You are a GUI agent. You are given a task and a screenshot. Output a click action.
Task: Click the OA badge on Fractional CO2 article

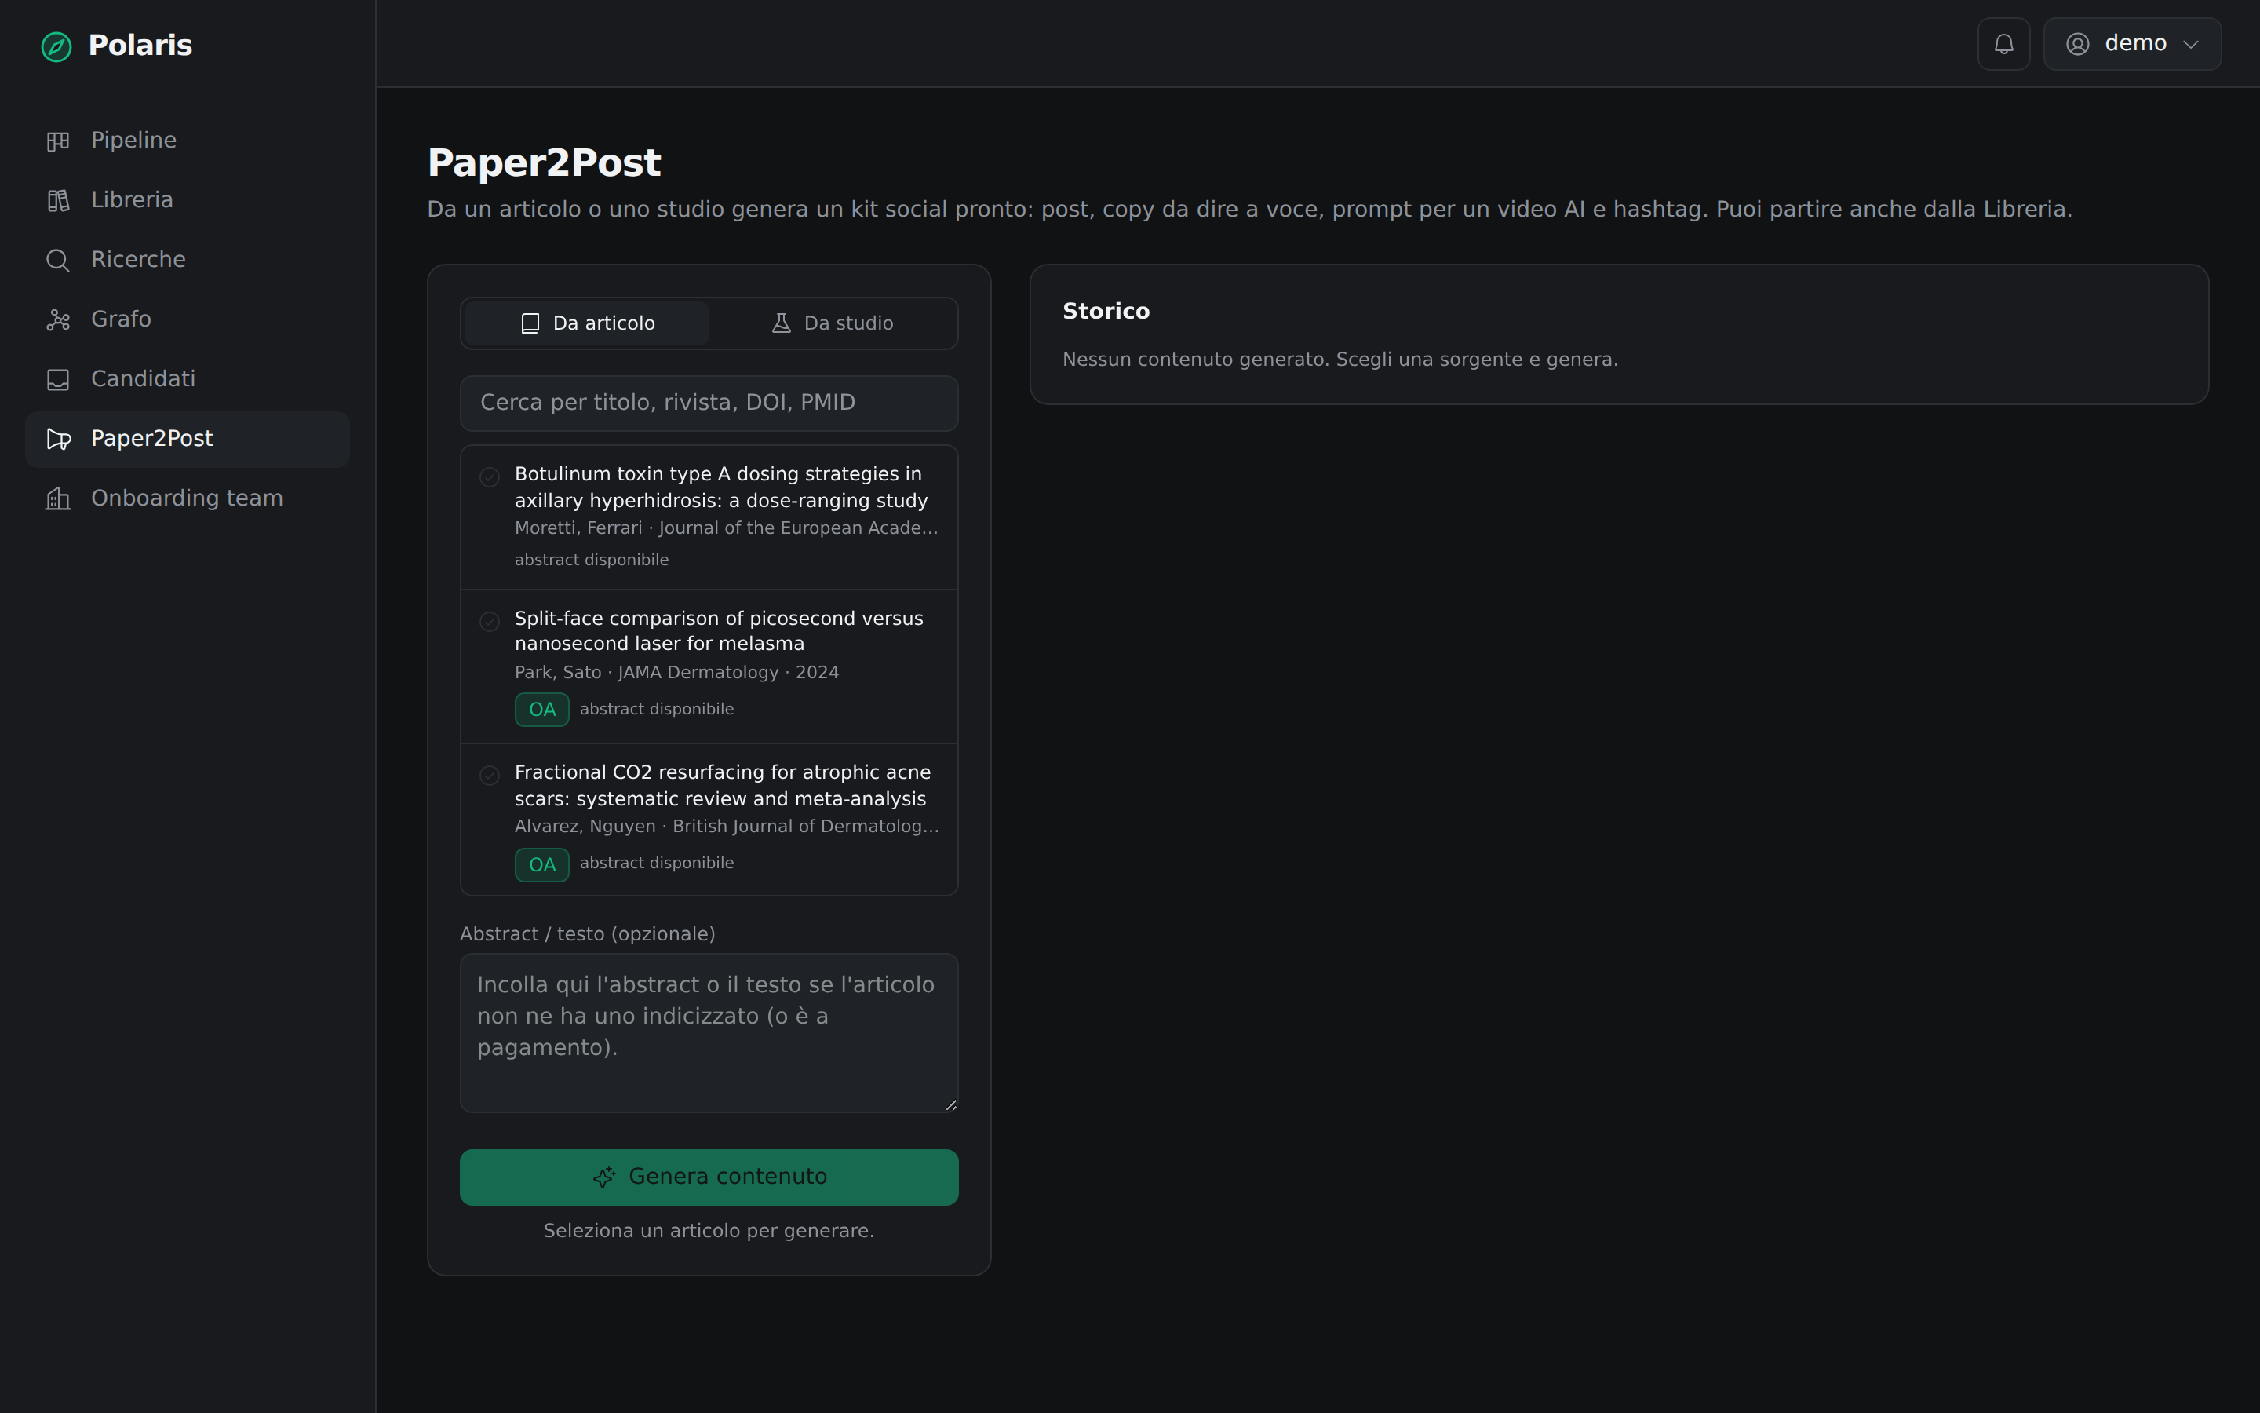click(541, 865)
